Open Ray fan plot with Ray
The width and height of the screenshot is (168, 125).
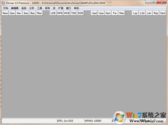(x=156, y=13)
